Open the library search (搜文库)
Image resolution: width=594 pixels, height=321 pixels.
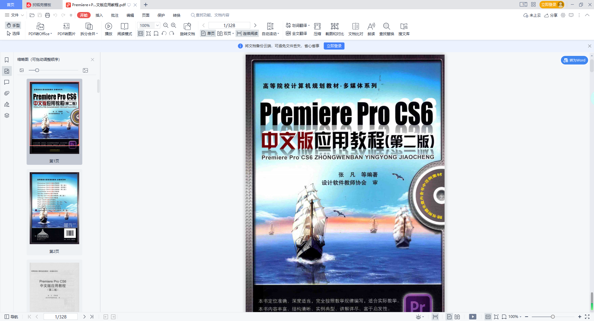click(x=404, y=29)
